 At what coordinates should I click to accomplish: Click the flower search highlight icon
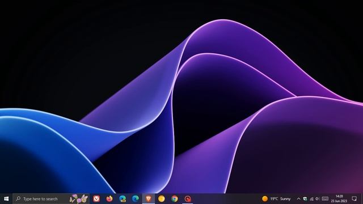pos(79,199)
